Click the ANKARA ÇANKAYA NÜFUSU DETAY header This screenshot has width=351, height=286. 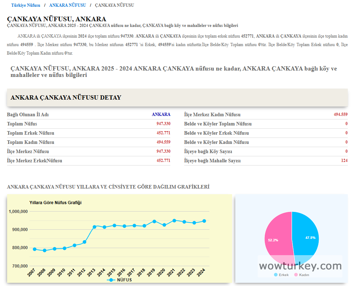[66, 97]
